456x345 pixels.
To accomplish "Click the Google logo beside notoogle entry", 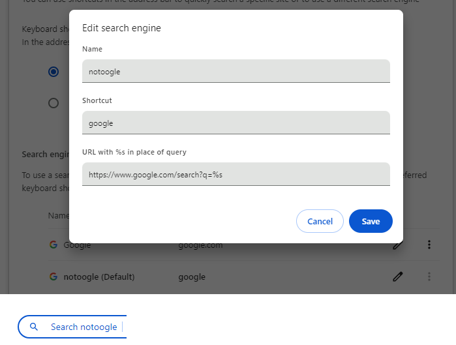I will click(x=53, y=277).
